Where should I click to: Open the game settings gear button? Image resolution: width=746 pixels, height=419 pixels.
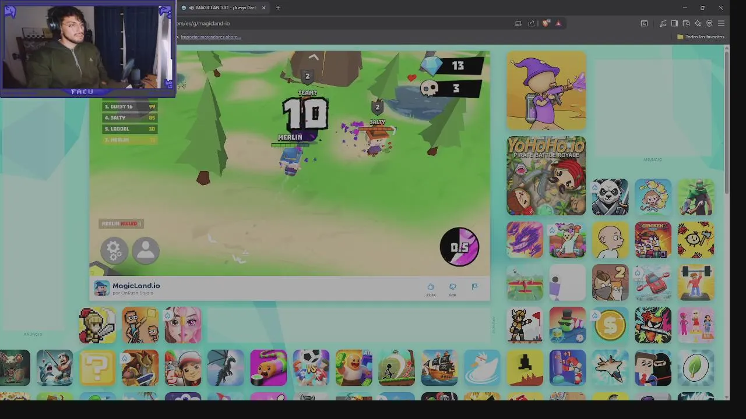pyautogui.click(x=114, y=251)
